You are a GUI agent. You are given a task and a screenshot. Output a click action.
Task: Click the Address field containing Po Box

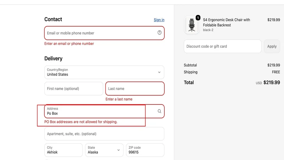104,111
